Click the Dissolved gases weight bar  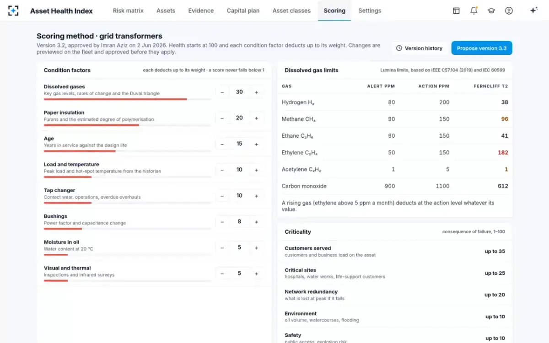[128, 99]
